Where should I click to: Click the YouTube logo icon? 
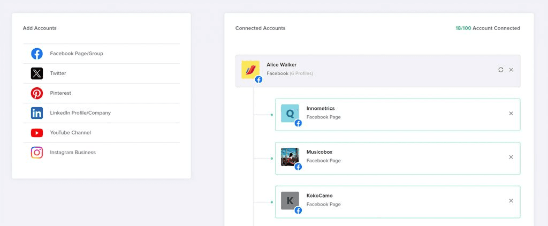click(37, 133)
